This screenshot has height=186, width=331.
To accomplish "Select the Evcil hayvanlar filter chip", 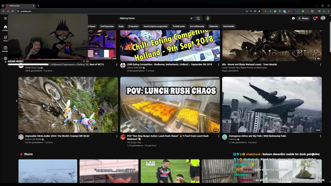I will (x=107, y=26).
